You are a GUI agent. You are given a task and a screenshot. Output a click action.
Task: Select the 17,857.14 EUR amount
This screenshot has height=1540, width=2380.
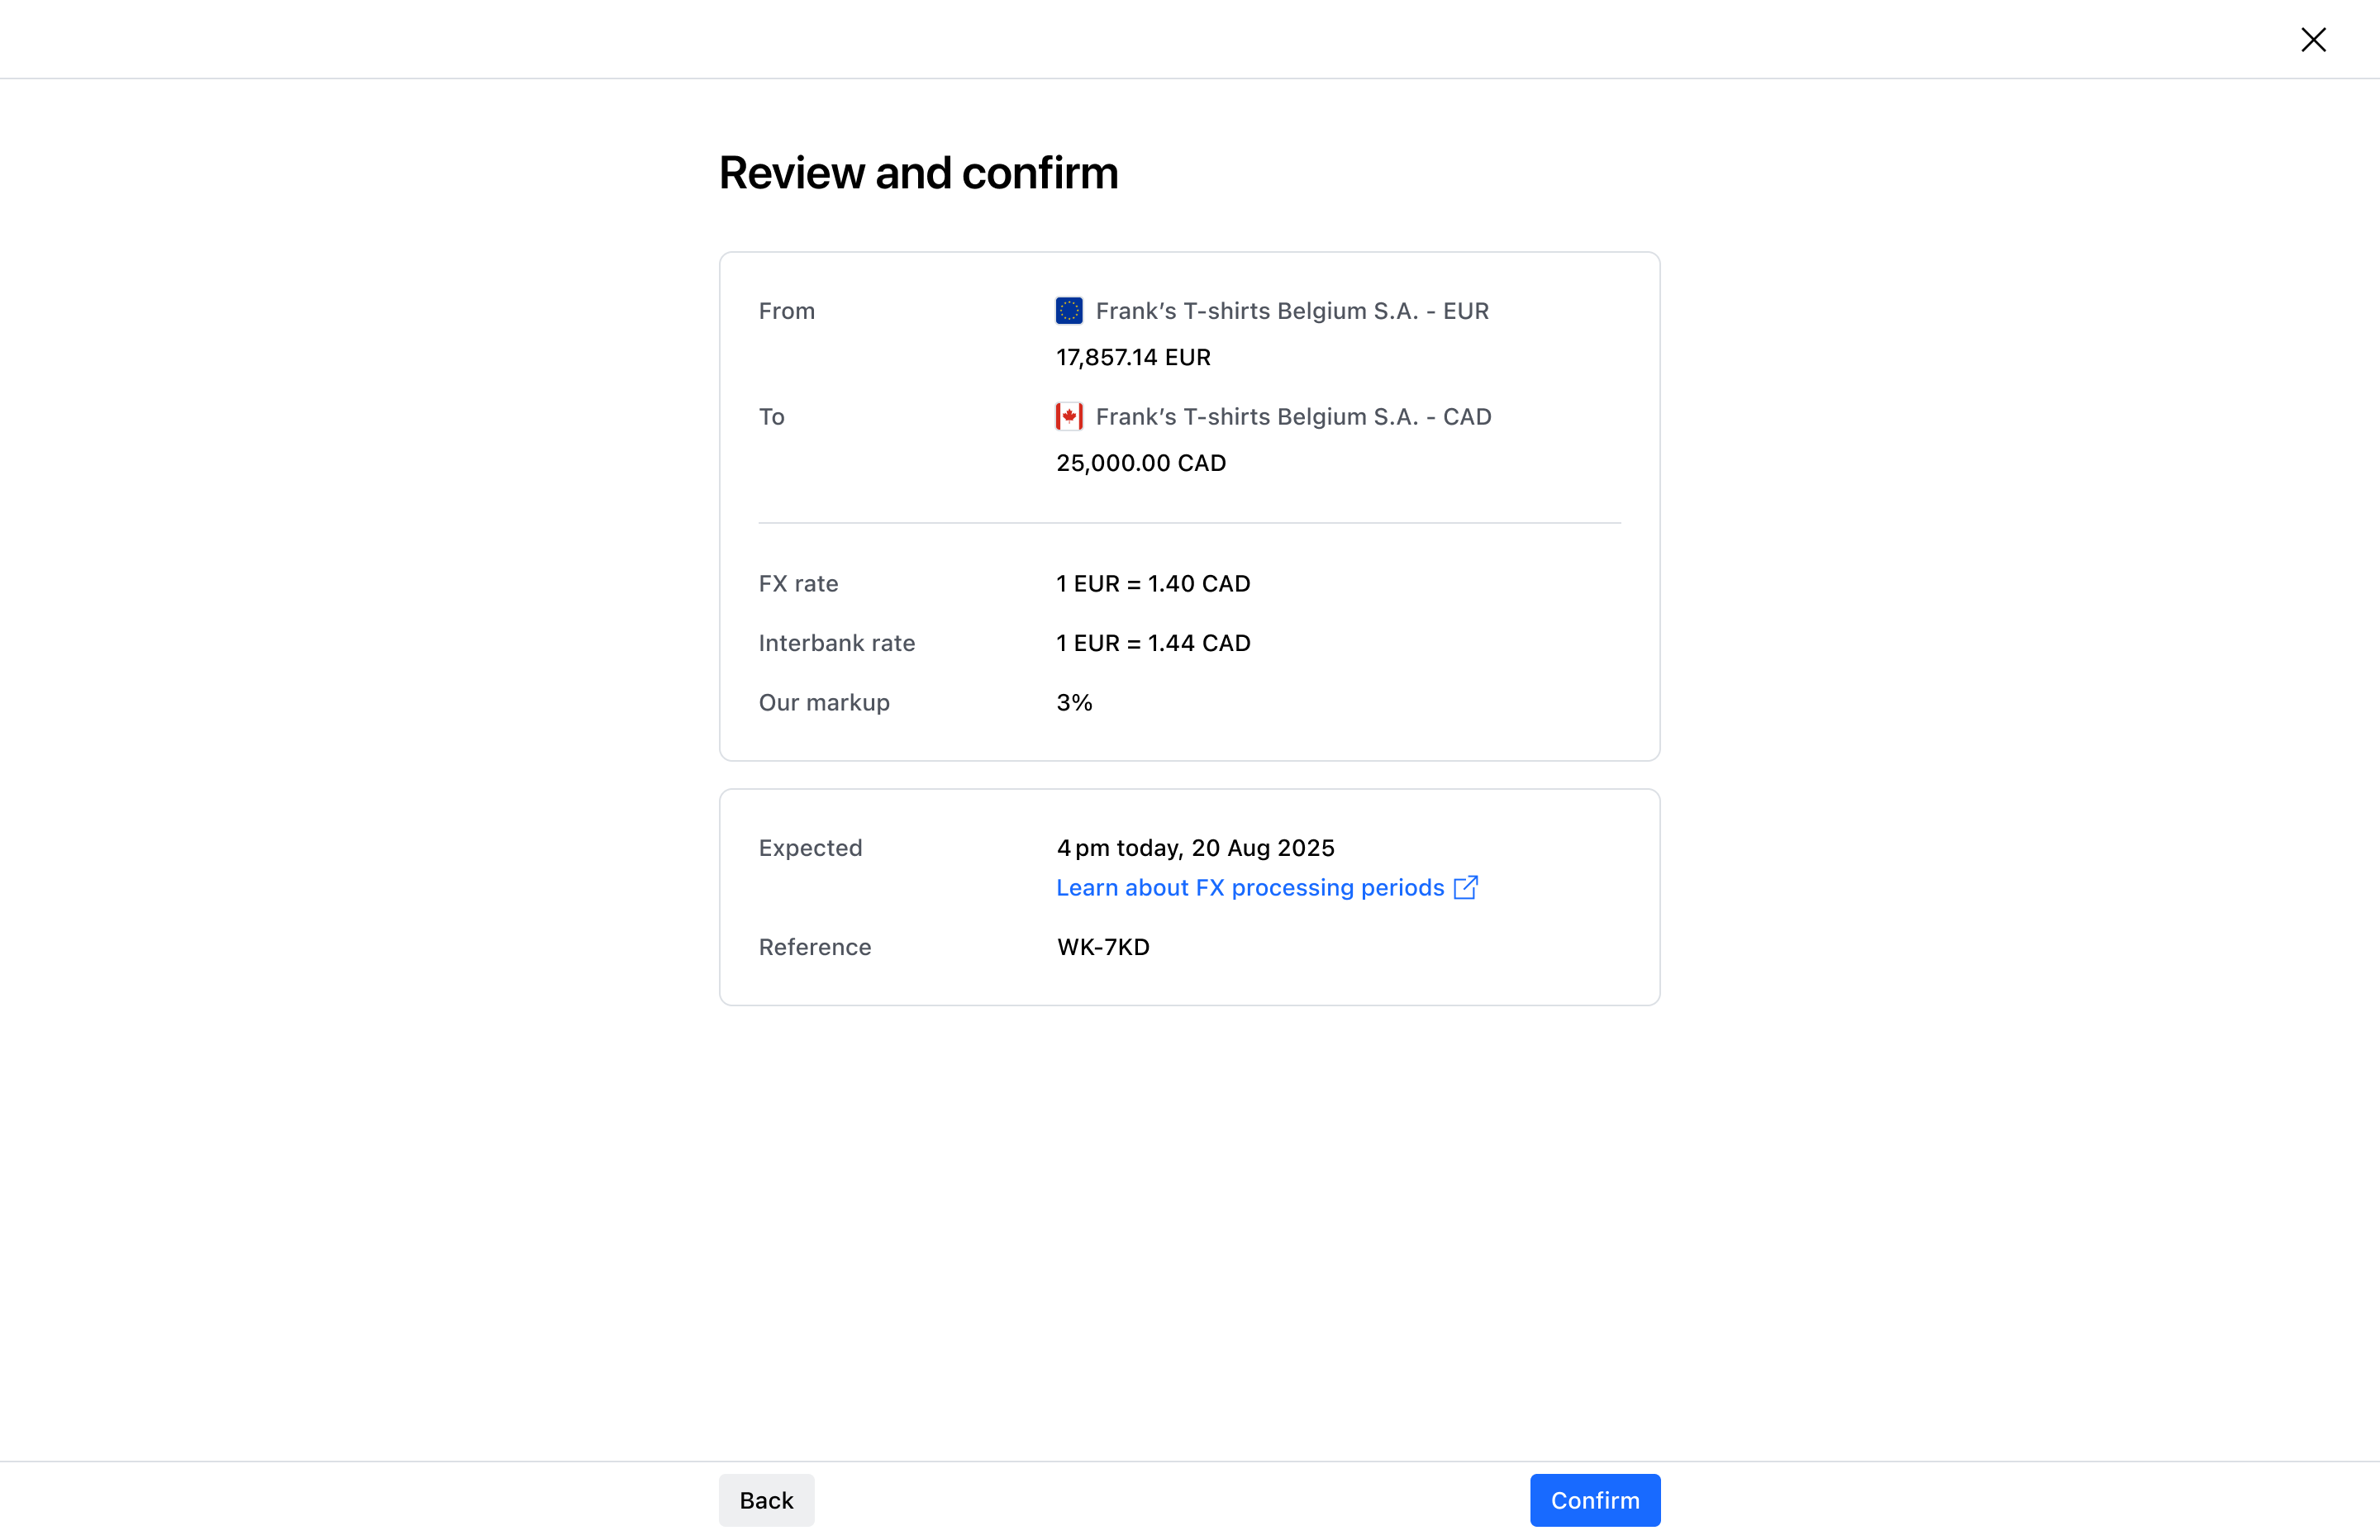pyautogui.click(x=1133, y=357)
